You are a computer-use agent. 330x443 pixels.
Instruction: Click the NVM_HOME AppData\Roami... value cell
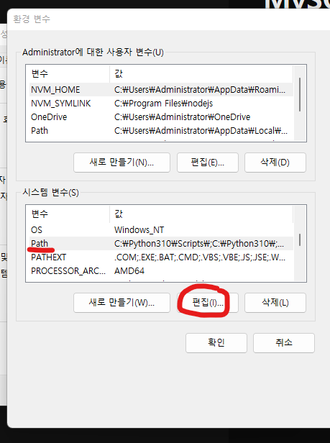[200, 90]
